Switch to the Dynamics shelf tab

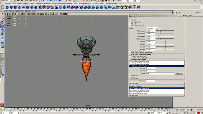tap(54, 3)
